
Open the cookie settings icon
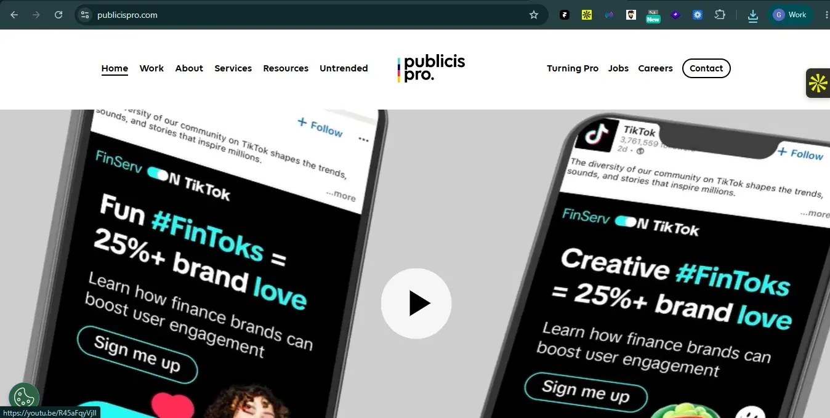[x=24, y=398]
